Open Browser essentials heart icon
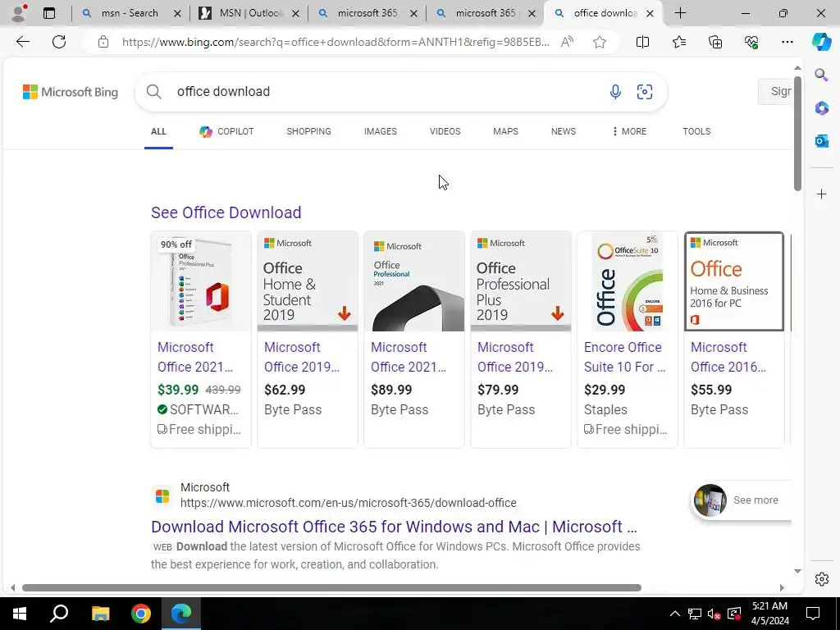This screenshot has width=840, height=630. (x=751, y=42)
